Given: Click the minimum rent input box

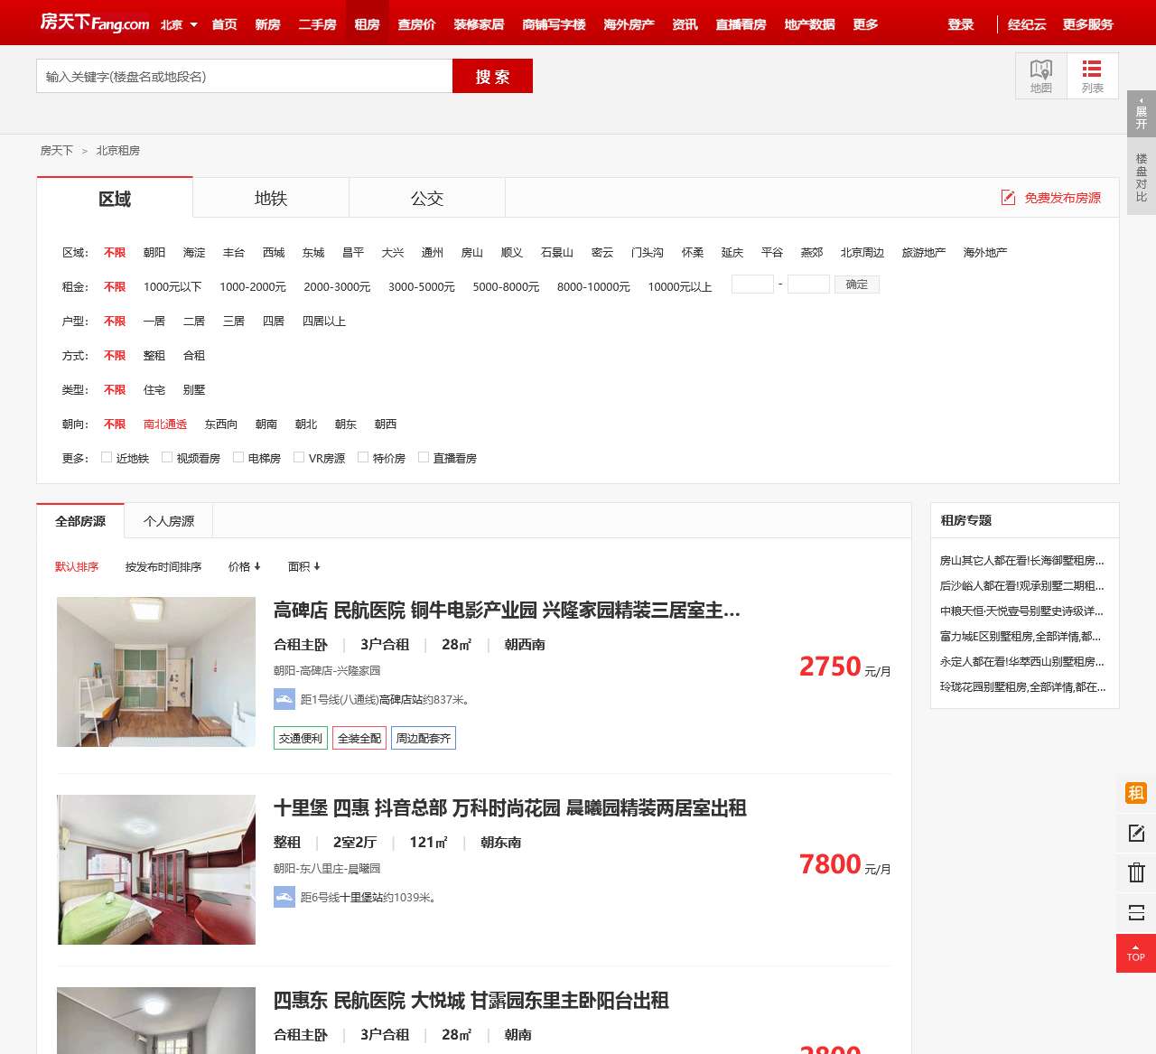Looking at the screenshot, I should (x=752, y=284).
